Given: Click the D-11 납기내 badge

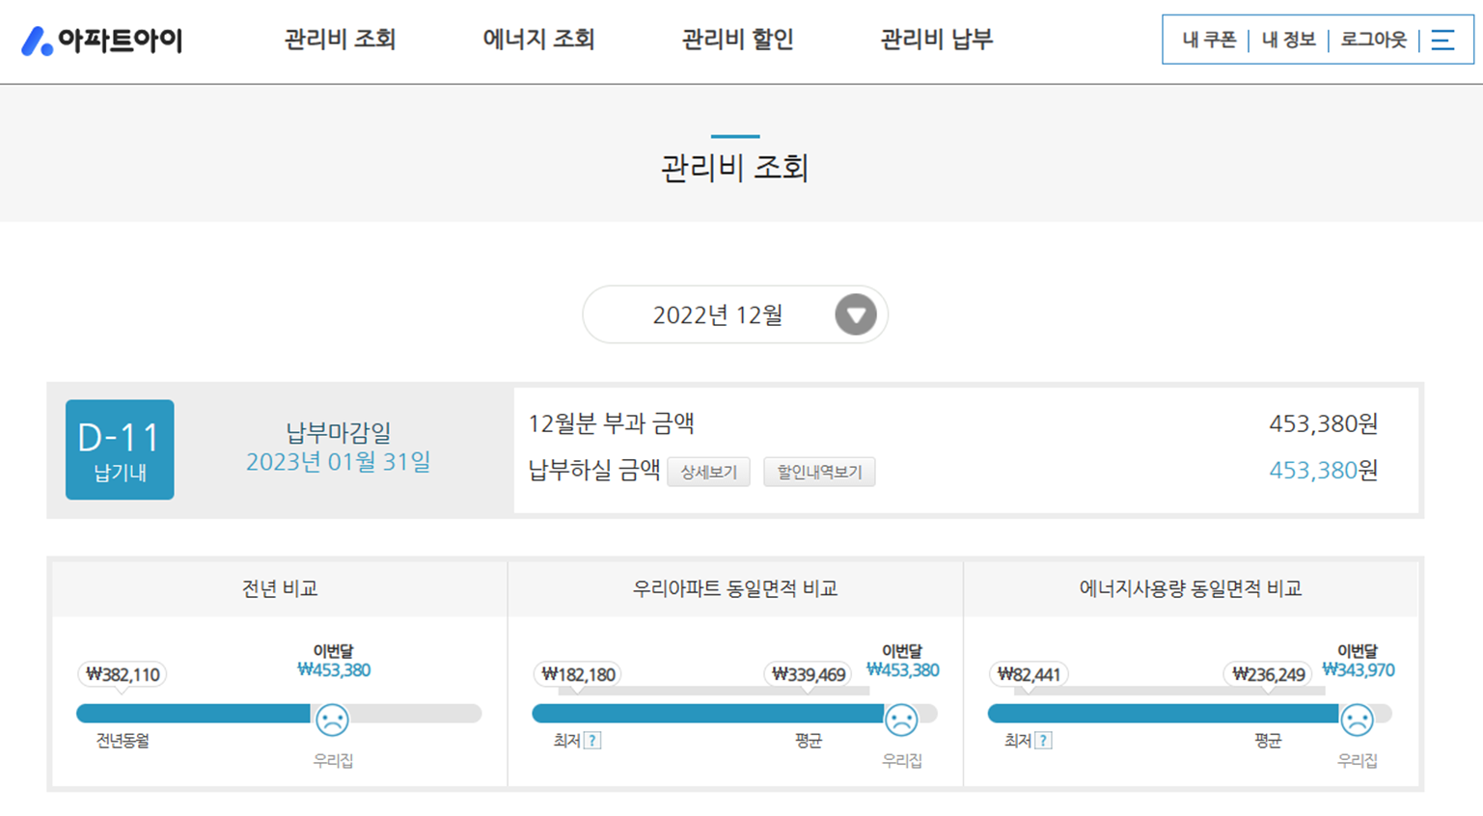Looking at the screenshot, I should [x=119, y=449].
